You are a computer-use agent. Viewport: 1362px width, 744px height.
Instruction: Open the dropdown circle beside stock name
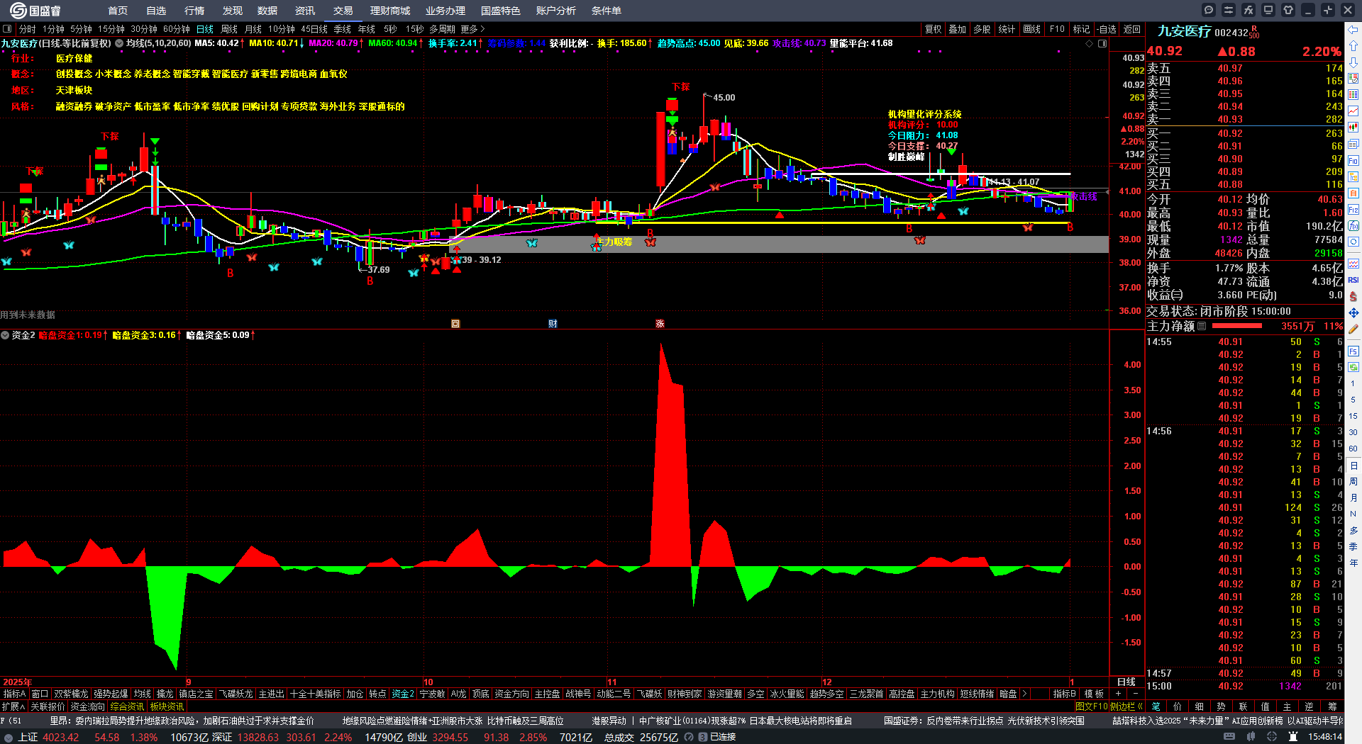[x=119, y=43]
